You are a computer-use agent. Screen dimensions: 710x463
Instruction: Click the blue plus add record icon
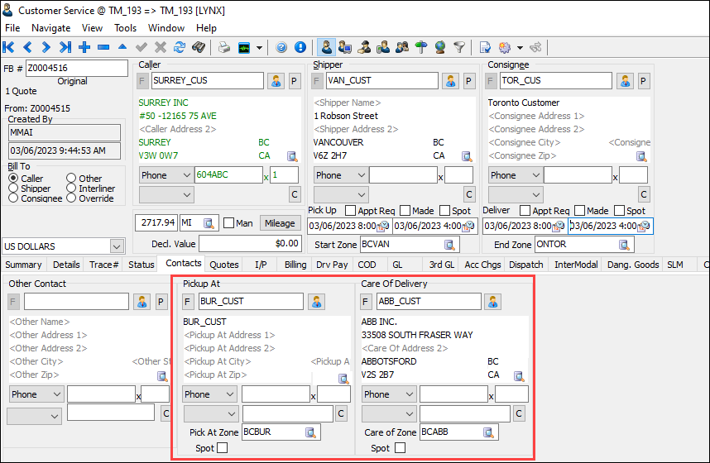point(84,47)
